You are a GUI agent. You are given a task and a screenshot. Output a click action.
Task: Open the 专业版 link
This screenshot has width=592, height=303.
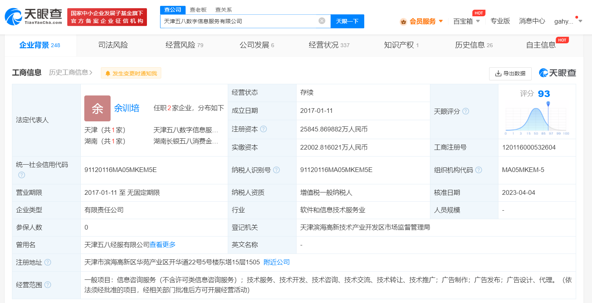500,21
